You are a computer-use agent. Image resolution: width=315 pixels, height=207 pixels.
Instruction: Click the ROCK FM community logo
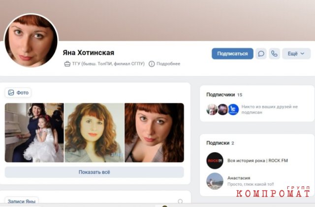click(x=215, y=161)
